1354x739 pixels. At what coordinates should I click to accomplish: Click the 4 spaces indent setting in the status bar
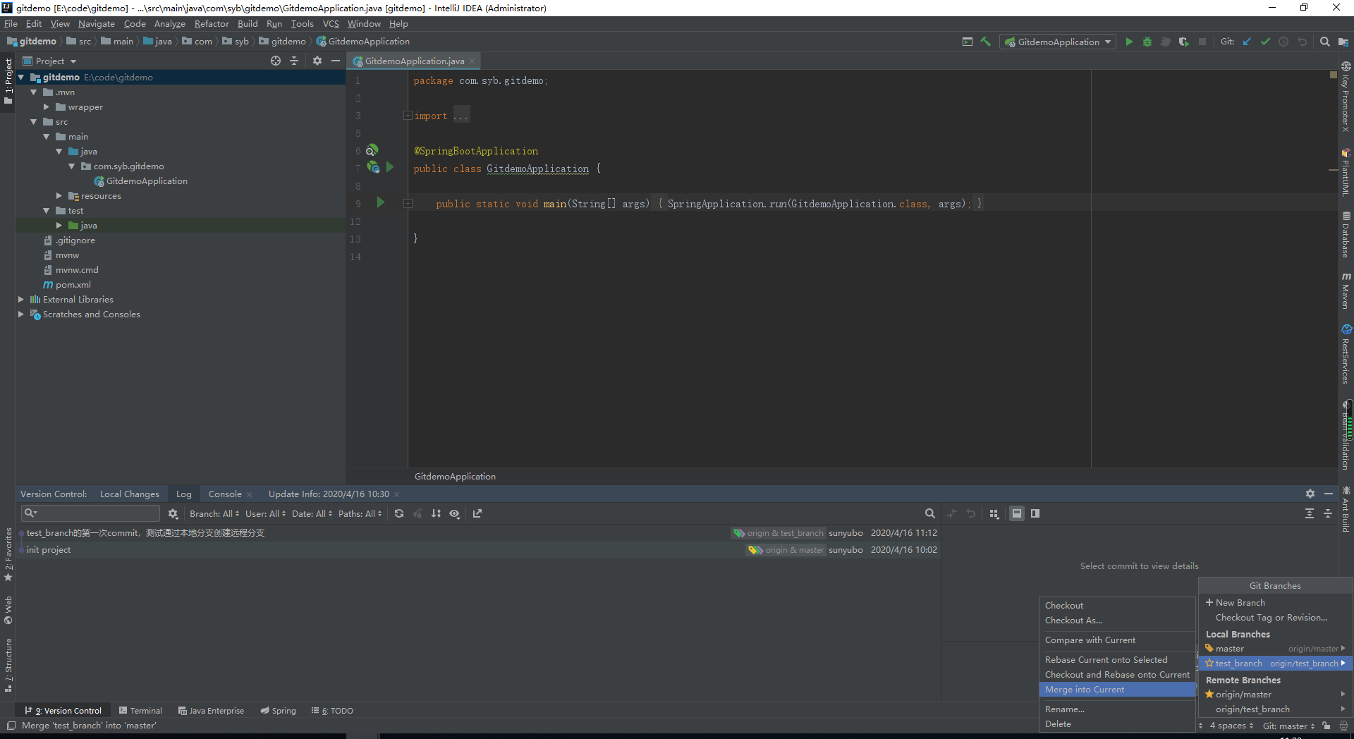(1231, 726)
